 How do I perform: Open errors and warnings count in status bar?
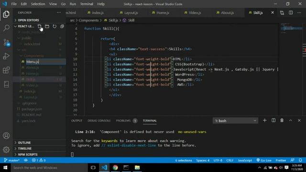(x=39, y=160)
